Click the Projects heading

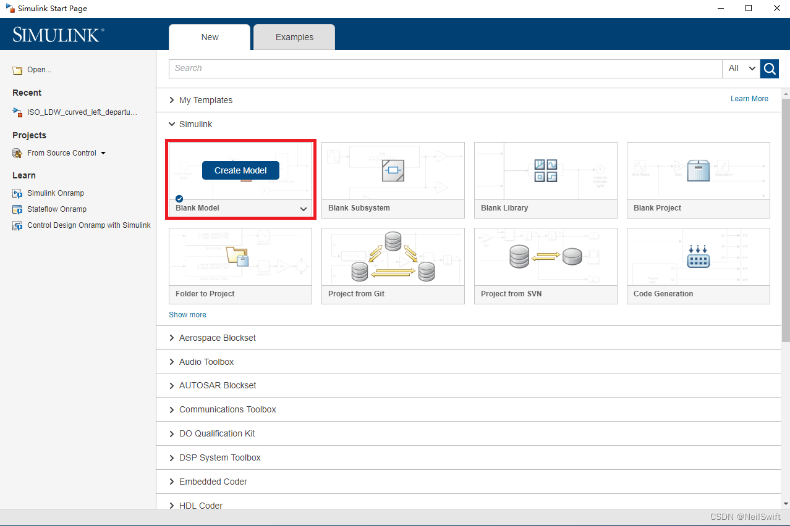29,135
